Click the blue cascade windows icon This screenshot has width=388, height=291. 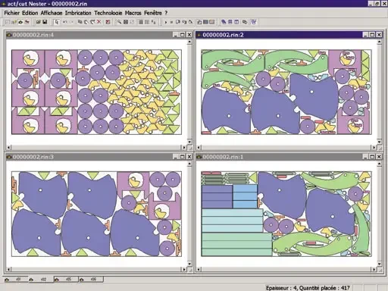point(224,22)
